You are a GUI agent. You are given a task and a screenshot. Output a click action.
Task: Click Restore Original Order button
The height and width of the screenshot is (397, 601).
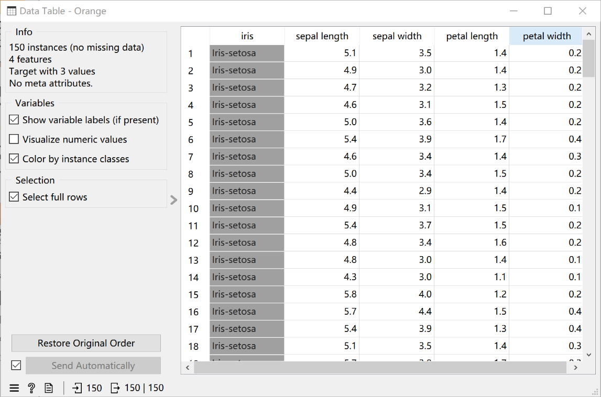(x=86, y=344)
